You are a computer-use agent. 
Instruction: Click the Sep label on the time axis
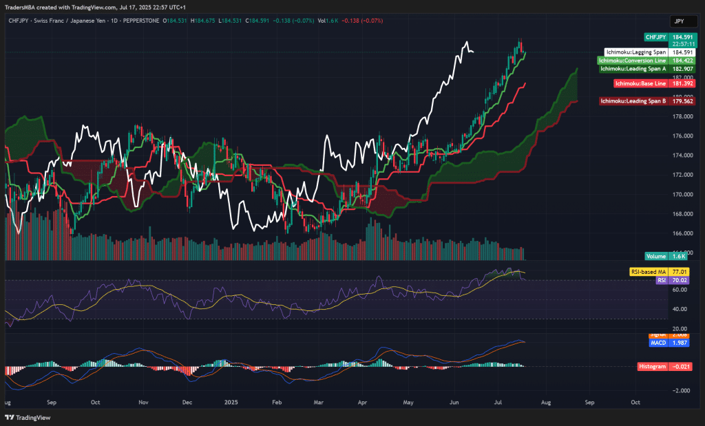52,402
